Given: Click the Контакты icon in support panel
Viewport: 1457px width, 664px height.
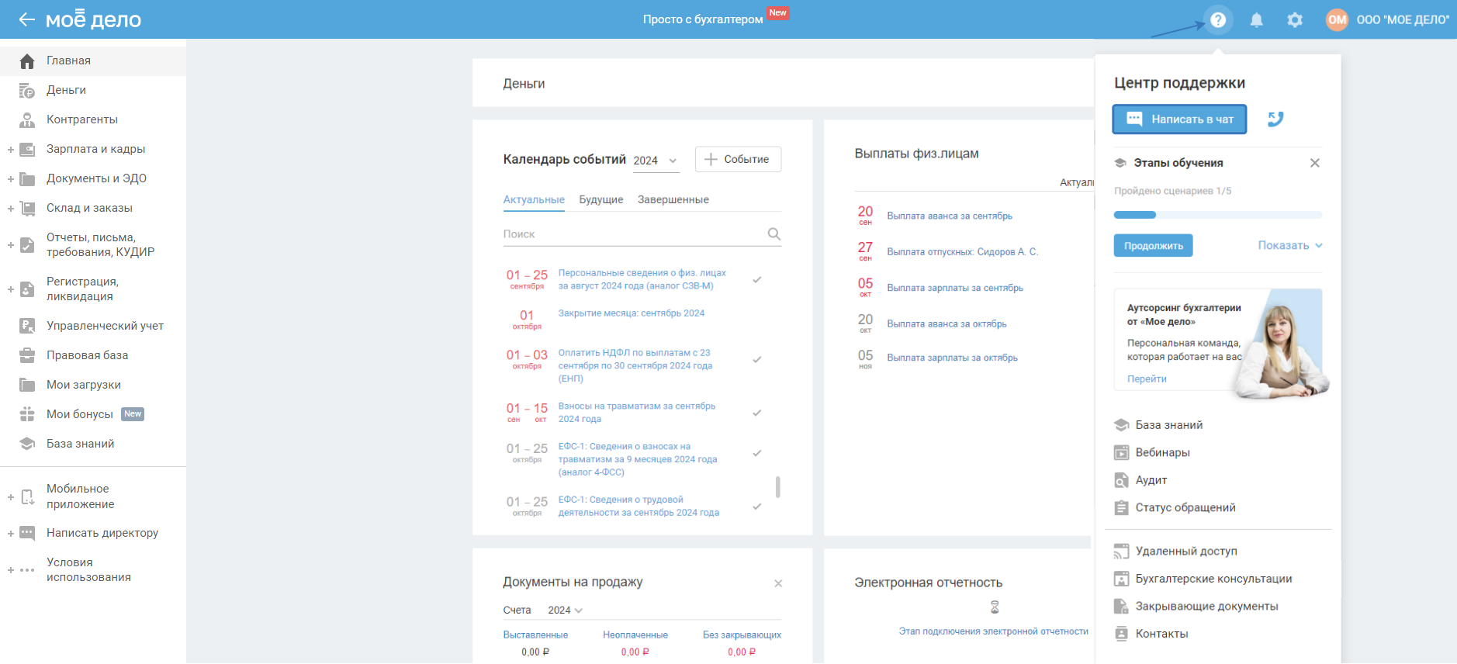Looking at the screenshot, I should coord(1121,634).
